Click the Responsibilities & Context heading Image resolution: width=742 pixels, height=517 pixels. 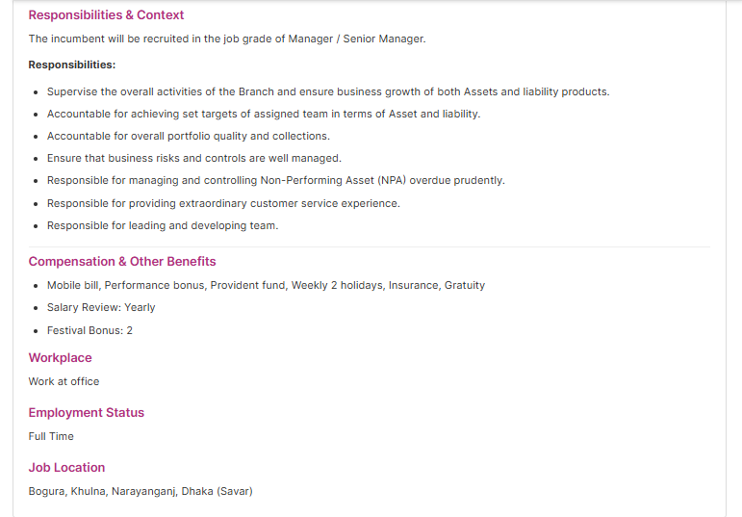pos(106,15)
